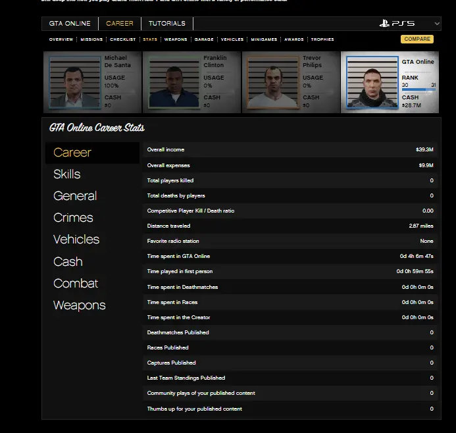Open the Weapons submenu link in top bar
456x433 pixels.
point(176,39)
